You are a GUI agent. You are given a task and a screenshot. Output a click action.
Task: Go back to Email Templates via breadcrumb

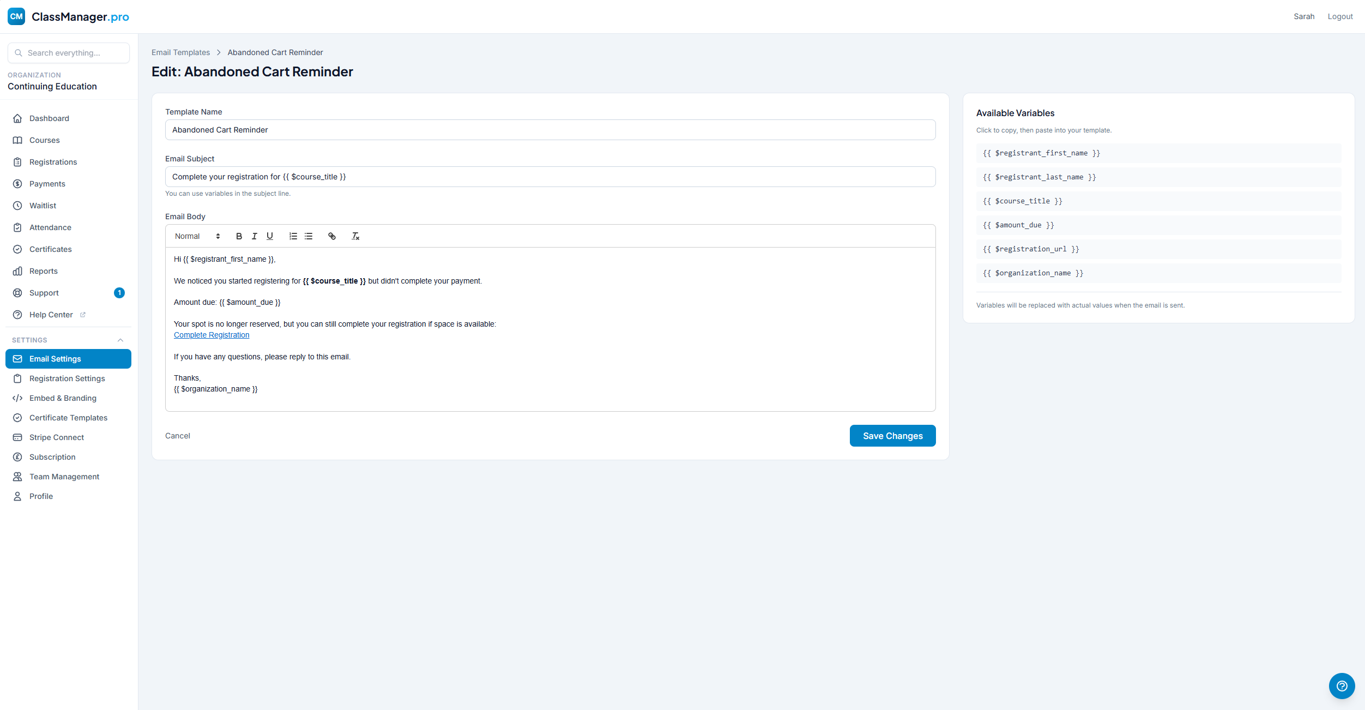coord(180,52)
